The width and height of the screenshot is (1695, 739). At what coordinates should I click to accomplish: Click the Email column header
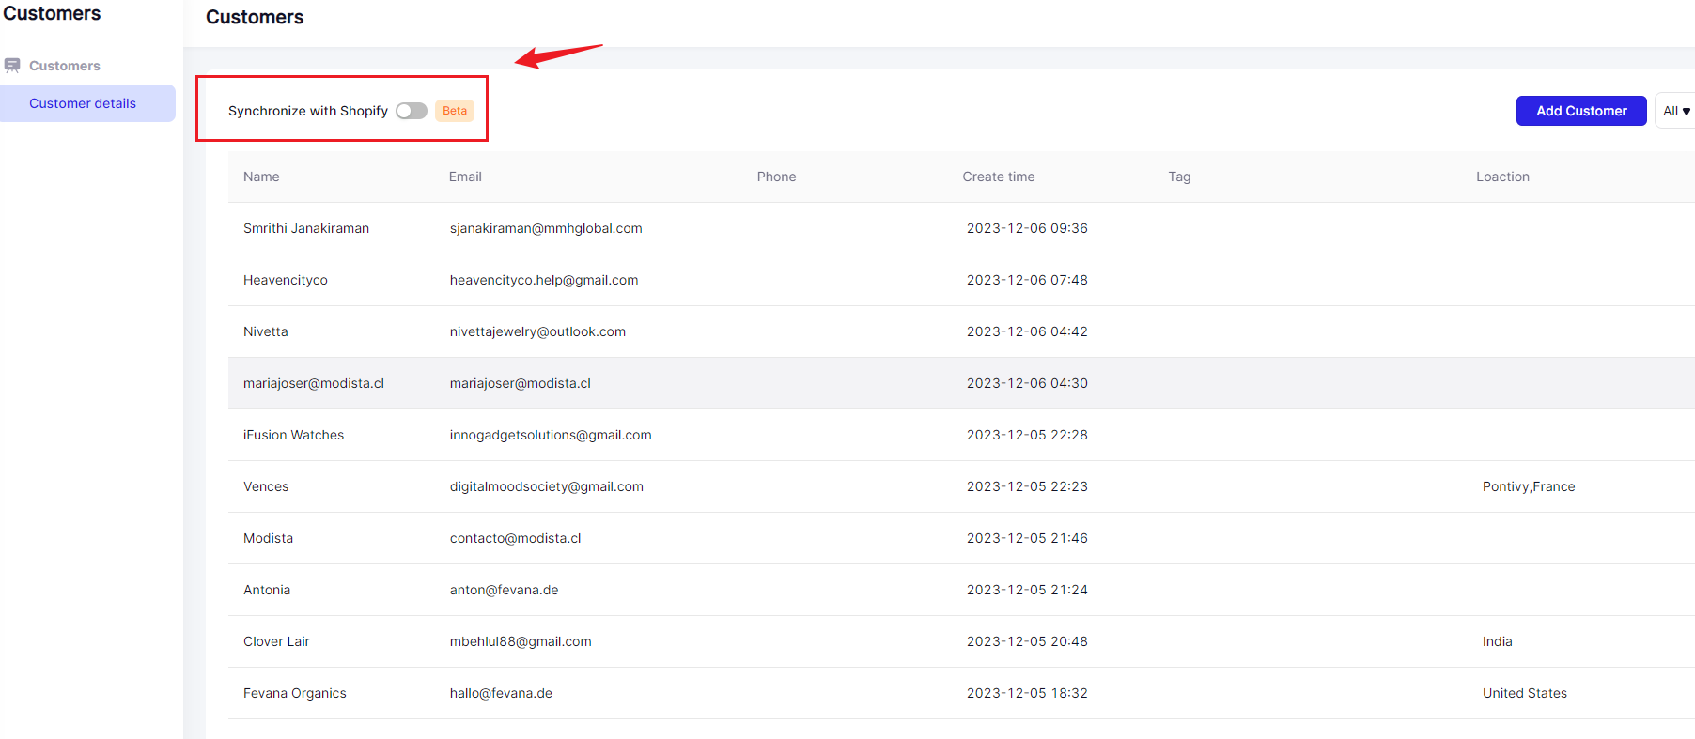coord(465,177)
